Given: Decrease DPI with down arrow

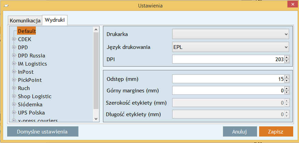Looking at the screenshot, I should (287, 61).
